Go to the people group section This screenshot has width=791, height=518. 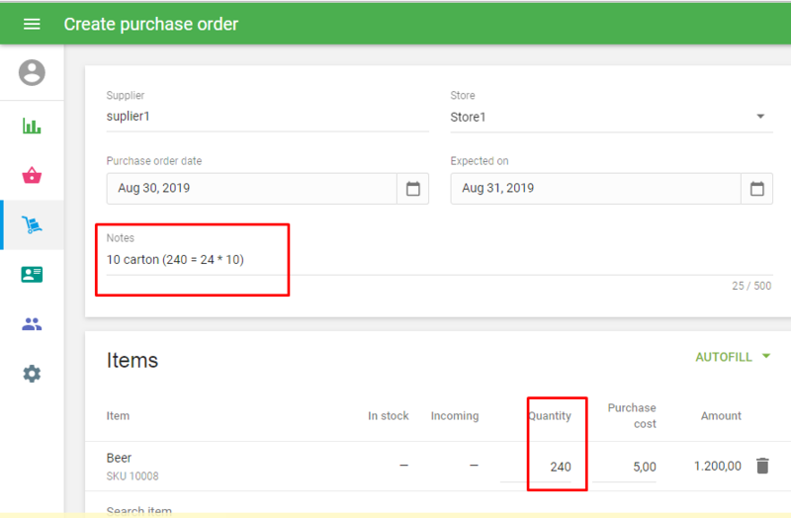coord(32,324)
